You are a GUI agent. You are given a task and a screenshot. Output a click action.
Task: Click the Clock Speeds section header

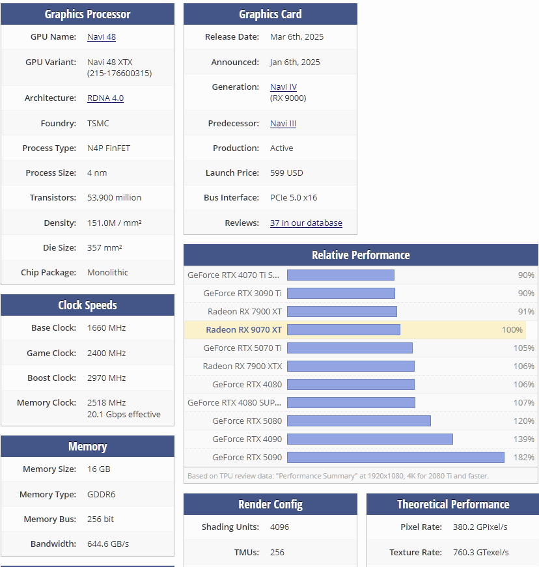pos(87,305)
